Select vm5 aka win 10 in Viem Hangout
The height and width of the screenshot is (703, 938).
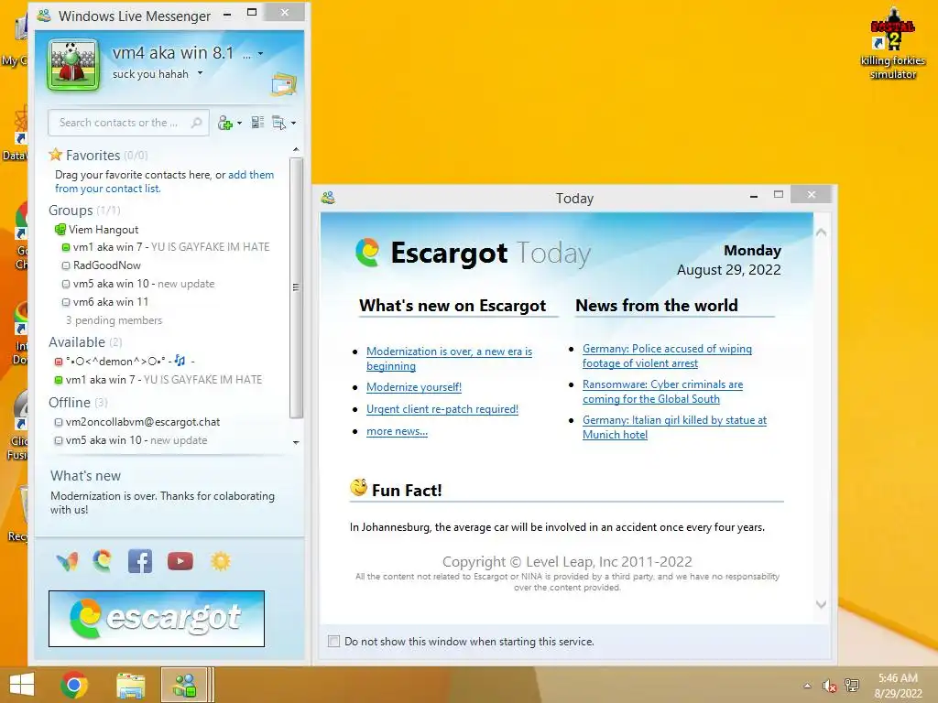tap(138, 284)
